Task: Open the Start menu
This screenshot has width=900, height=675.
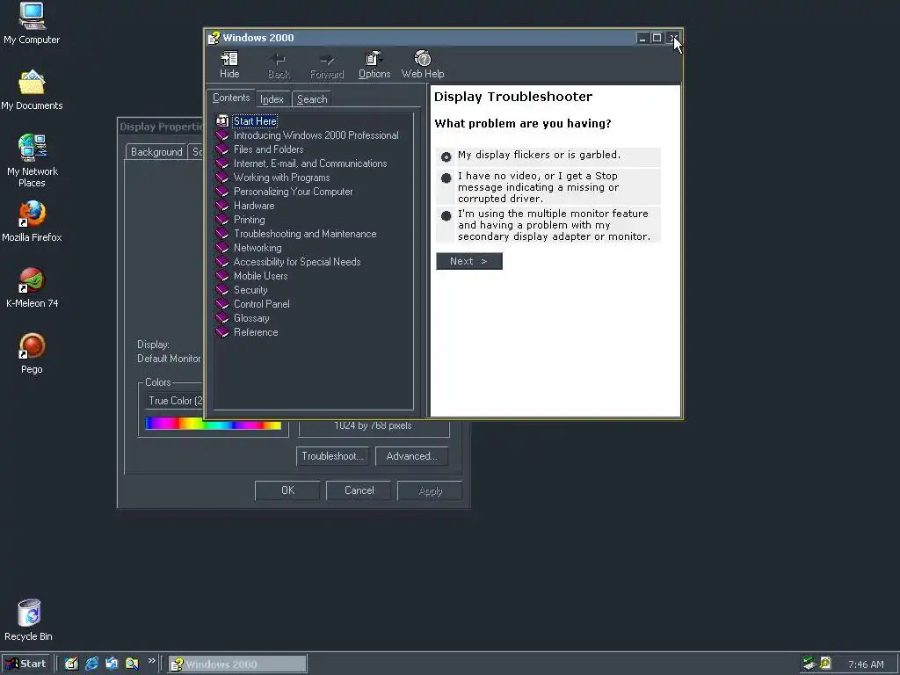Action: (x=26, y=664)
